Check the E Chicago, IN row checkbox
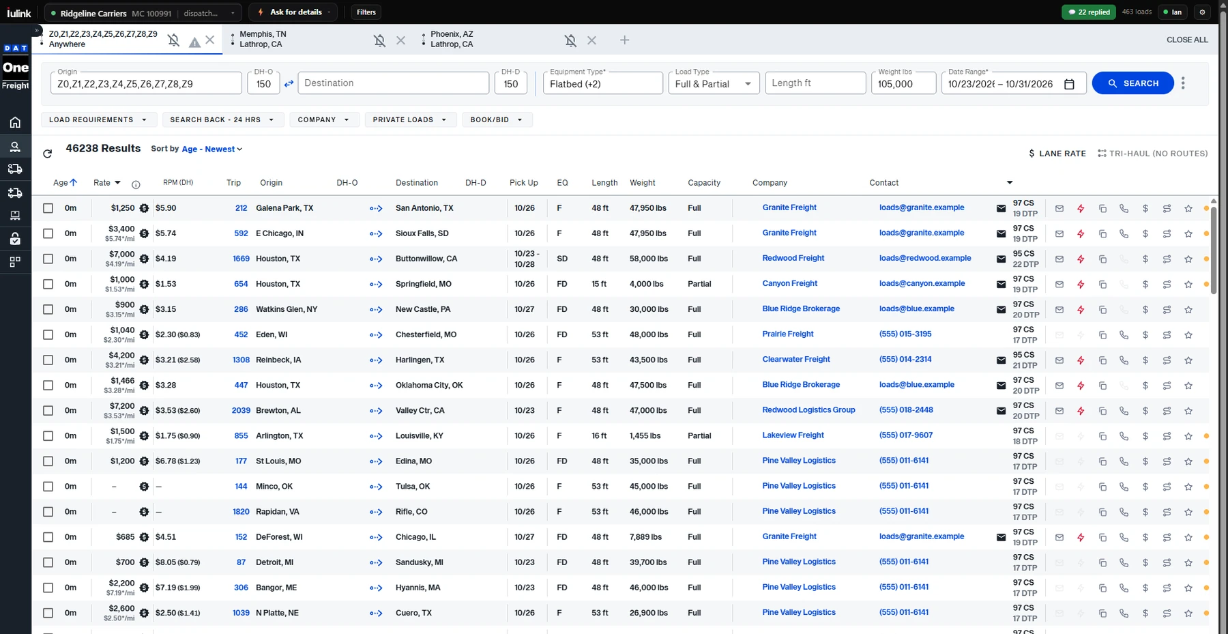1228x634 pixels. coord(48,233)
